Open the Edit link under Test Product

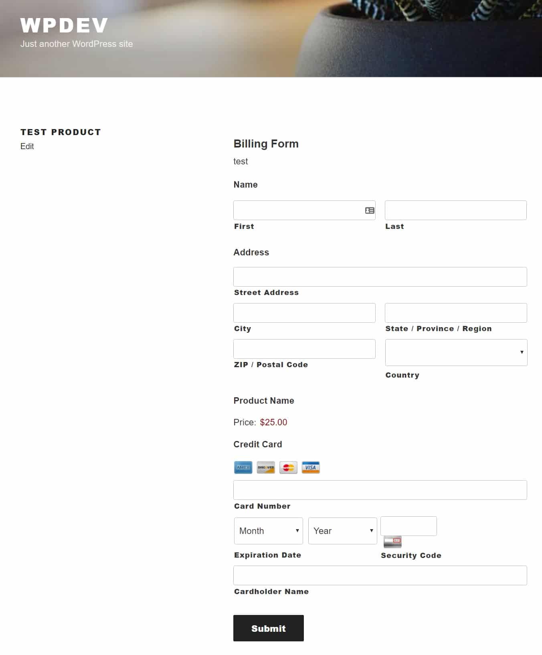coord(27,146)
